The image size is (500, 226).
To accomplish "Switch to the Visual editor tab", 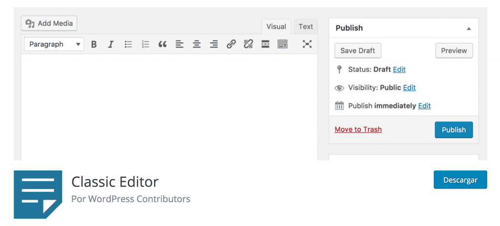I will coord(276,27).
